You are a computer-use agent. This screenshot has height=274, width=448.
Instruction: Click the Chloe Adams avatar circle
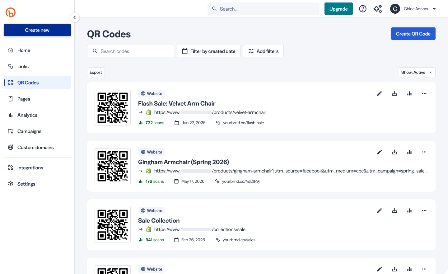(x=395, y=9)
